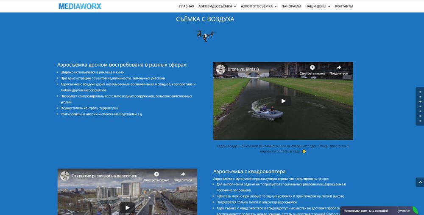Expand the Наши цены dropdown menu
424x215 pixels.
click(x=318, y=6)
